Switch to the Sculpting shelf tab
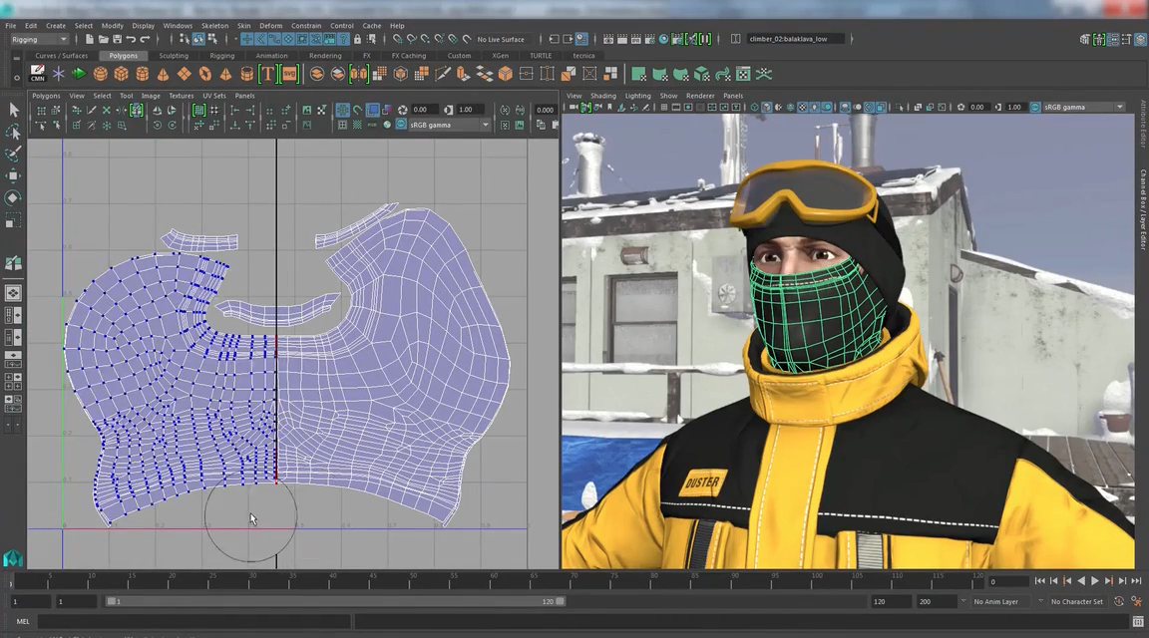Screen dimensions: 1149x638 click(174, 56)
